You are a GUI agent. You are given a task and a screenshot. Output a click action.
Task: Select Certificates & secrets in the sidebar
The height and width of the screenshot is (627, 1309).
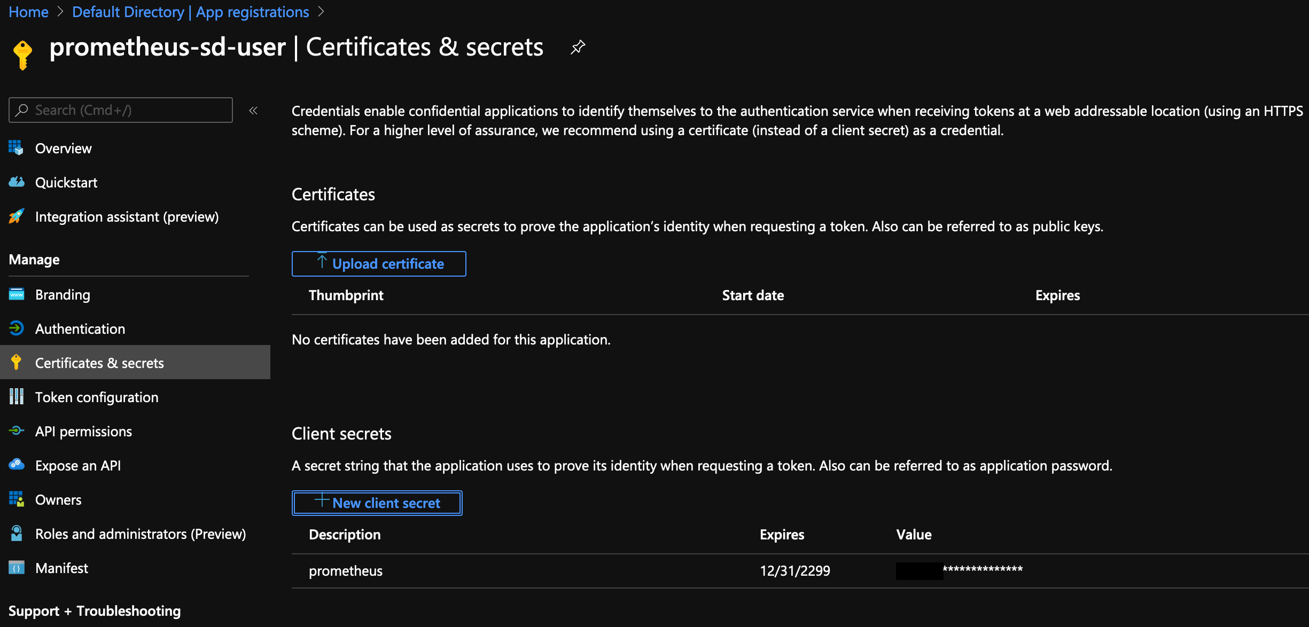99,363
